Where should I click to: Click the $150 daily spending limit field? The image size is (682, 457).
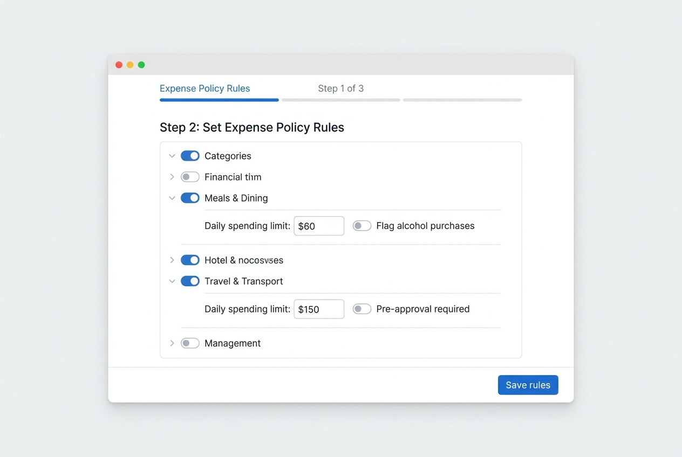(319, 309)
